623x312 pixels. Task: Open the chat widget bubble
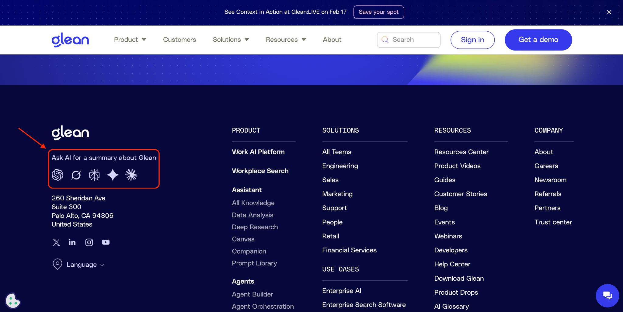pos(607,296)
